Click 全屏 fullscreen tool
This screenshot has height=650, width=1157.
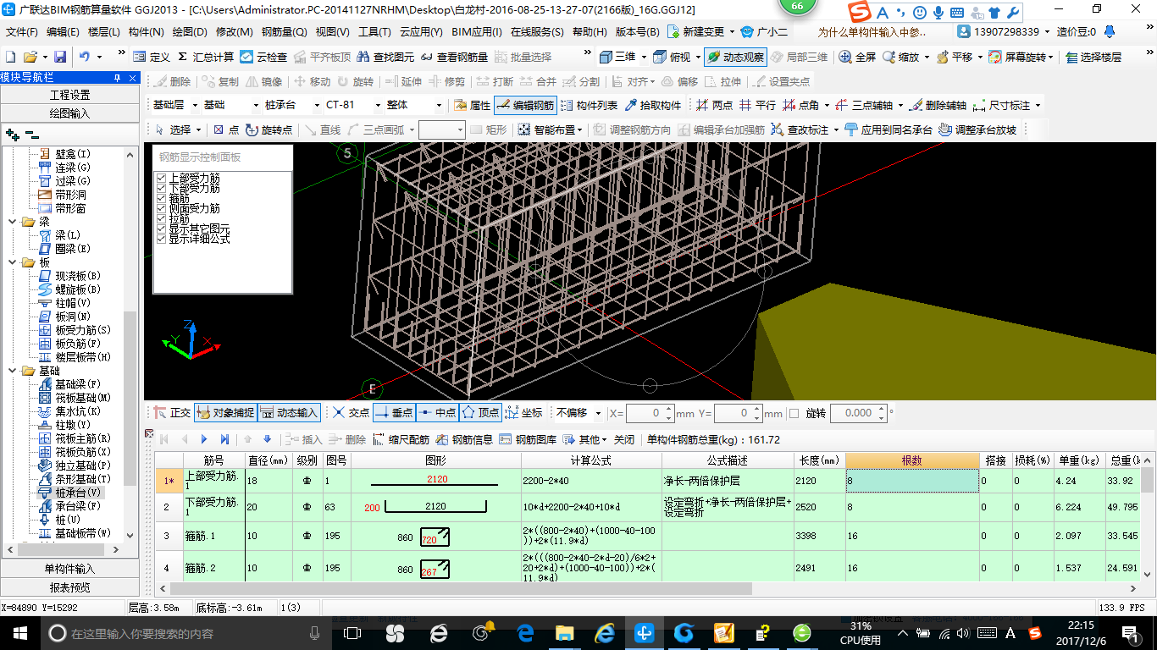coord(857,57)
